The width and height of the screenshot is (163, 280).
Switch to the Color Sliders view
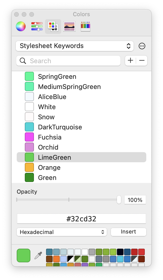[37, 26]
